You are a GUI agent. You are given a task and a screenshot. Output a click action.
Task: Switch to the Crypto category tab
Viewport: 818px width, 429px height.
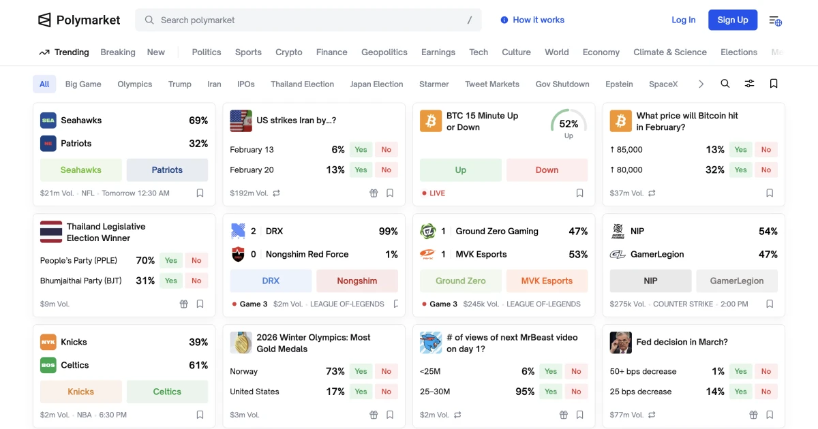pyautogui.click(x=288, y=52)
